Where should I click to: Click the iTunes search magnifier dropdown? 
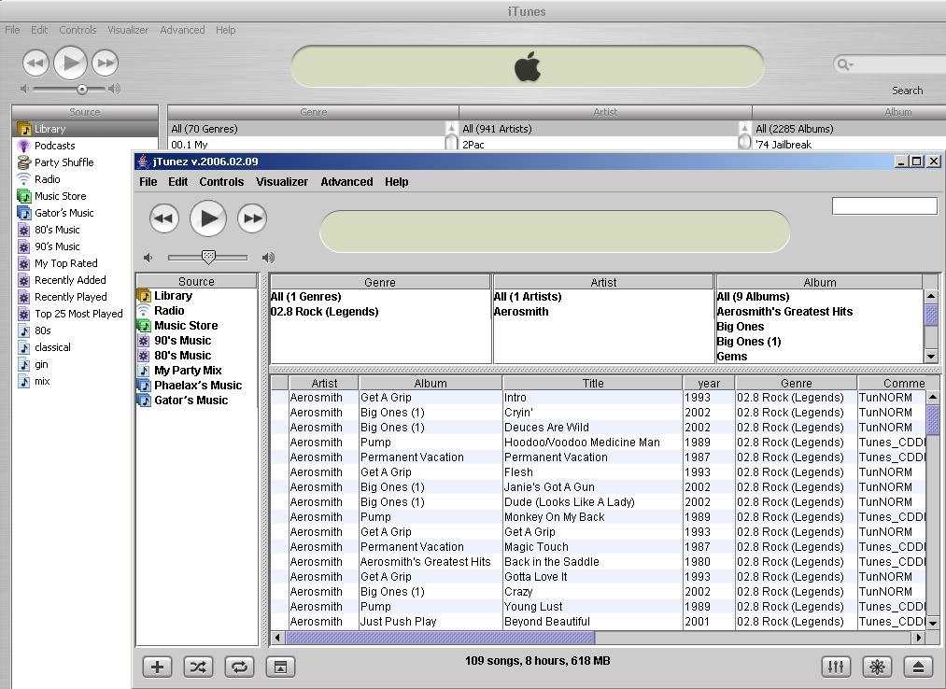coord(844,64)
